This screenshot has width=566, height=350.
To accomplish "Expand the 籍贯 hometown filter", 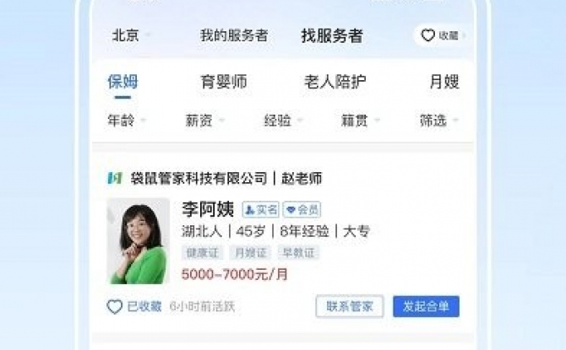I will [x=361, y=120].
